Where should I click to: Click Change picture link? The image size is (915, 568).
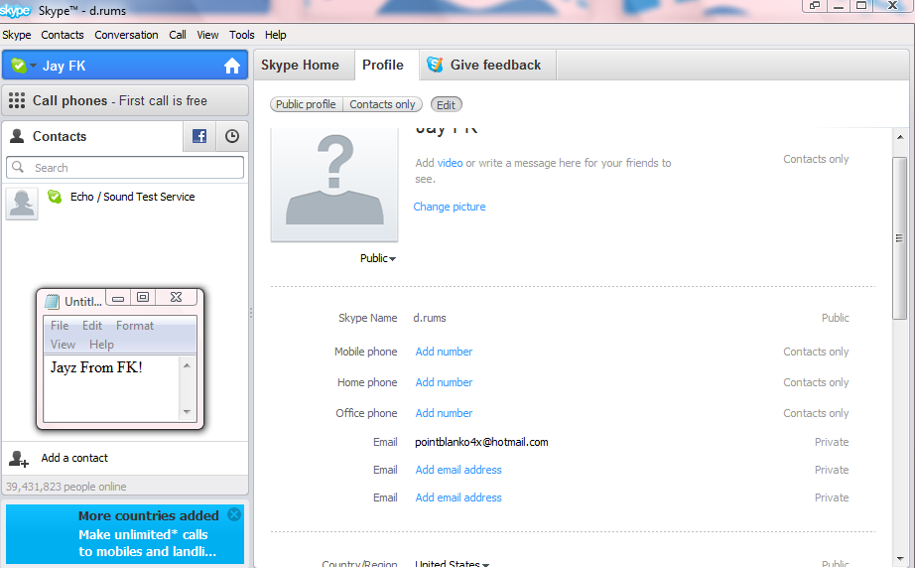pyautogui.click(x=450, y=207)
